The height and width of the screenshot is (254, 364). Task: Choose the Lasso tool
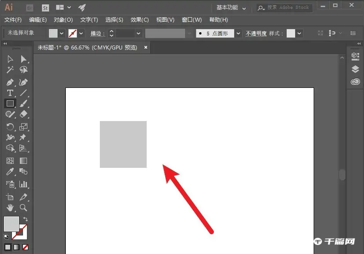click(x=23, y=70)
